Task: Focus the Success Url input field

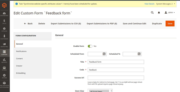Action: (116, 78)
